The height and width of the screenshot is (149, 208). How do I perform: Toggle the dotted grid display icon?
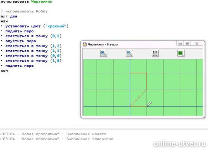155,53
